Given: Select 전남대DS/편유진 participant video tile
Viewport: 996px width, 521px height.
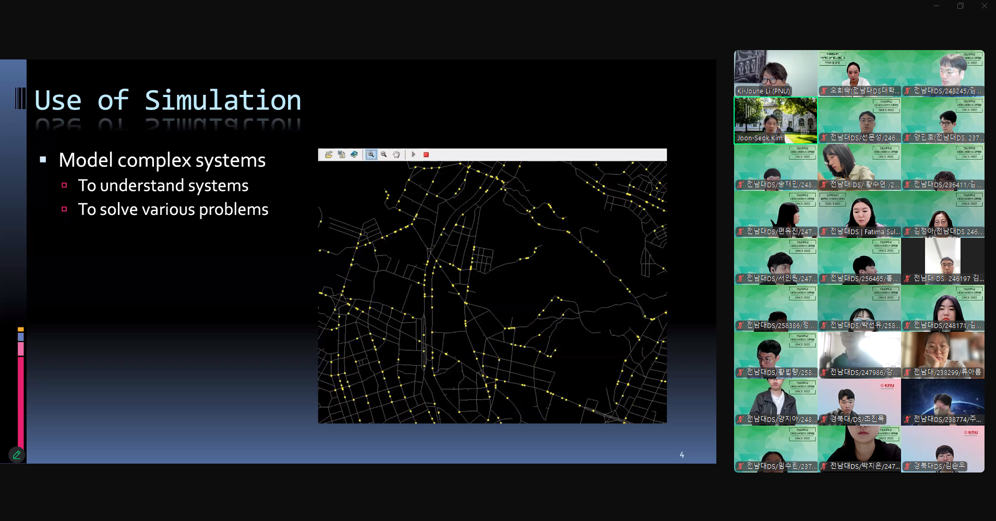Looking at the screenshot, I should pos(776,214).
